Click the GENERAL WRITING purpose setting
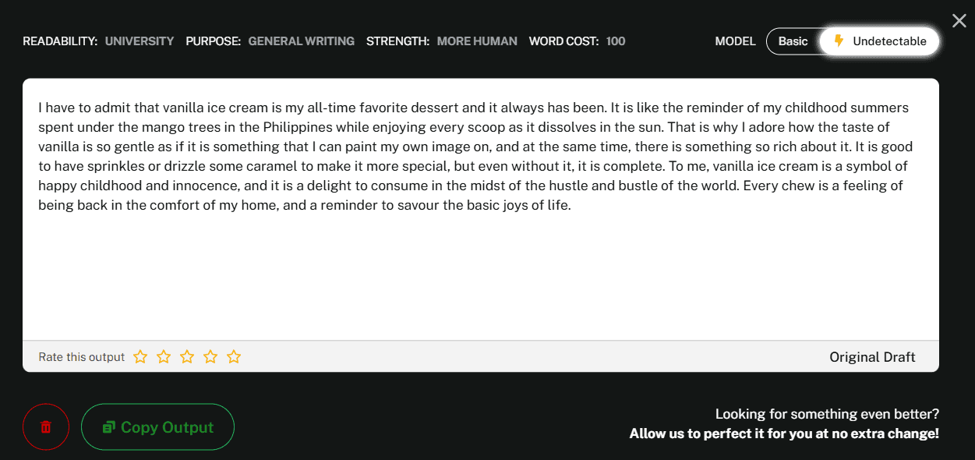Image resolution: width=975 pixels, height=460 pixels. click(x=302, y=41)
